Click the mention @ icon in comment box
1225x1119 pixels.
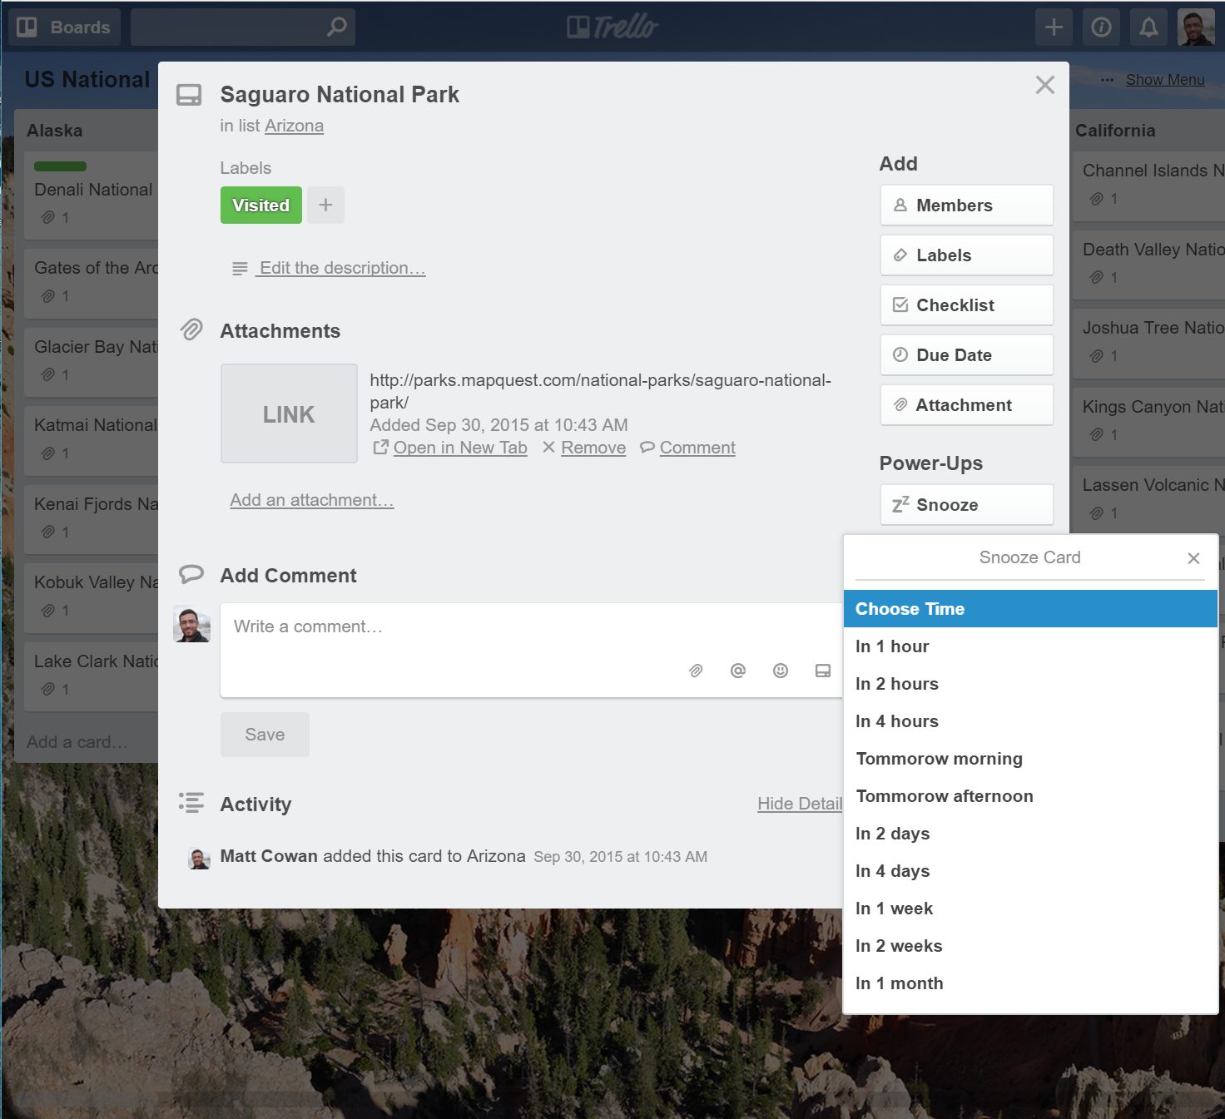click(737, 671)
